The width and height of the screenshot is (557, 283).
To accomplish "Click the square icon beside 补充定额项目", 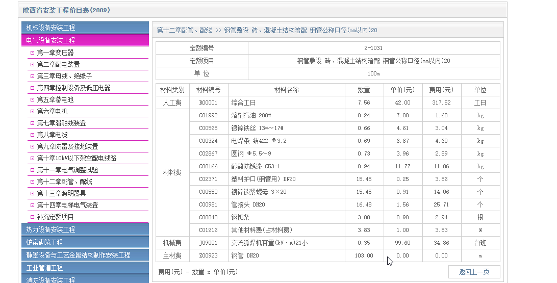I will pyautogui.click(x=32, y=217).
